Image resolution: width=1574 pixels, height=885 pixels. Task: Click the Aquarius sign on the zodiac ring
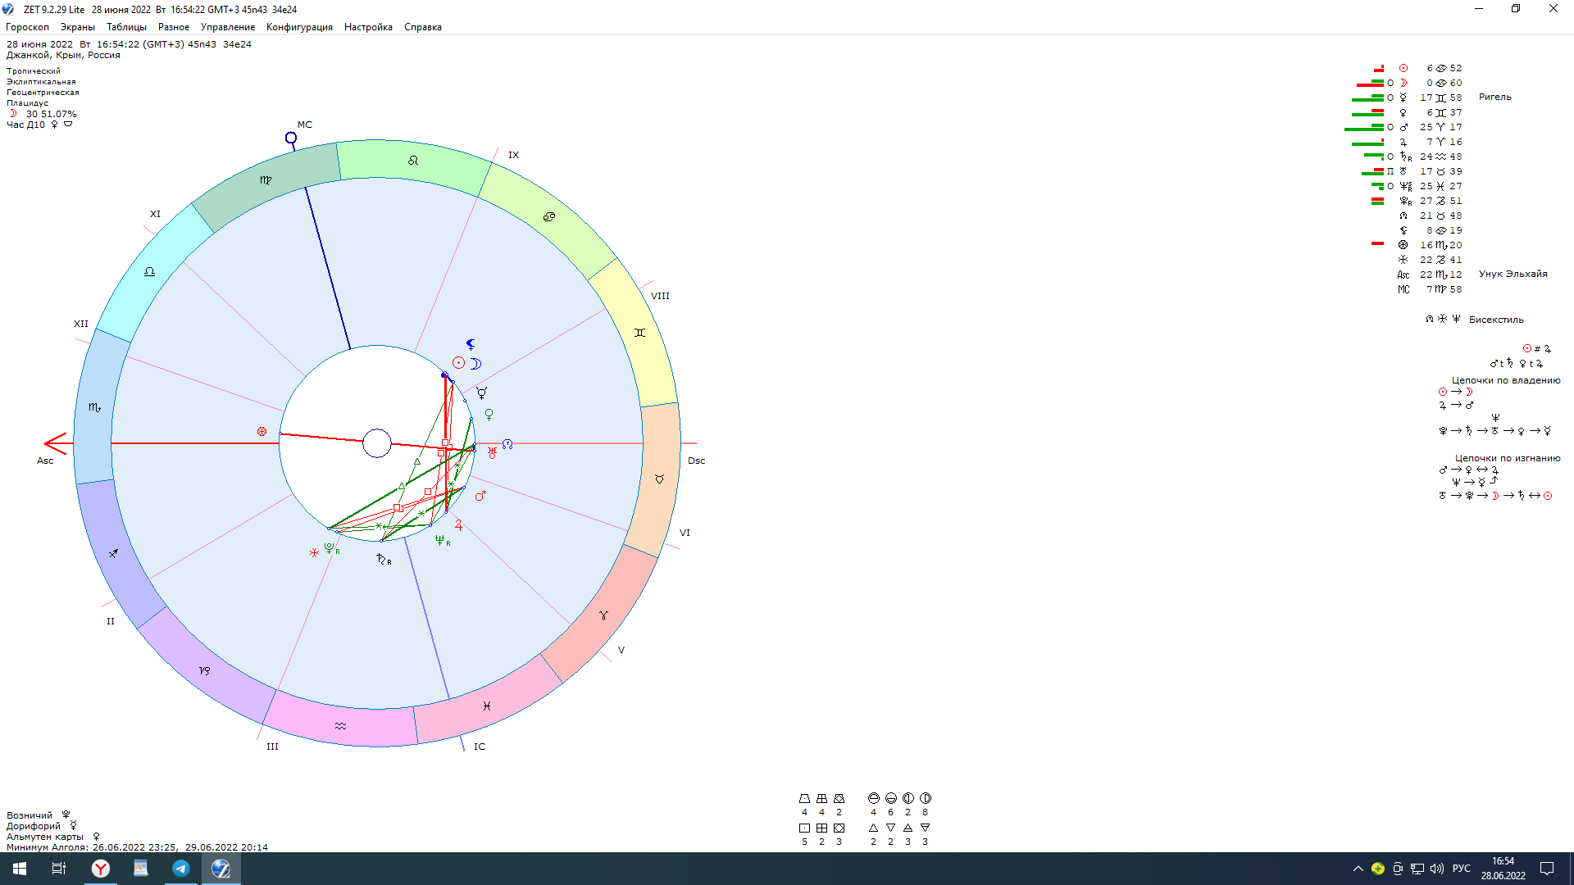tap(340, 726)
